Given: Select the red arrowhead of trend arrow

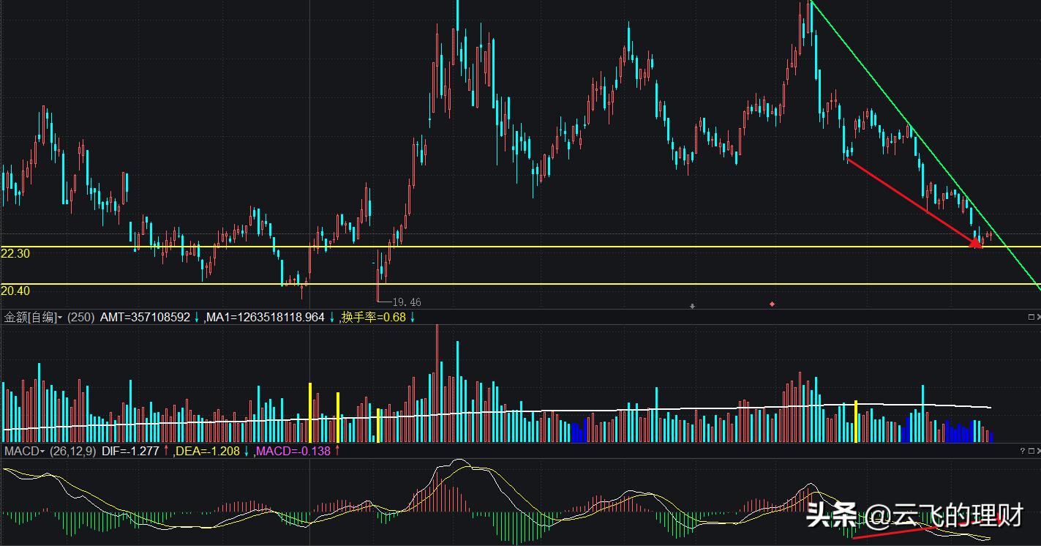Looking at the screenshot, I should pos(977,243).
